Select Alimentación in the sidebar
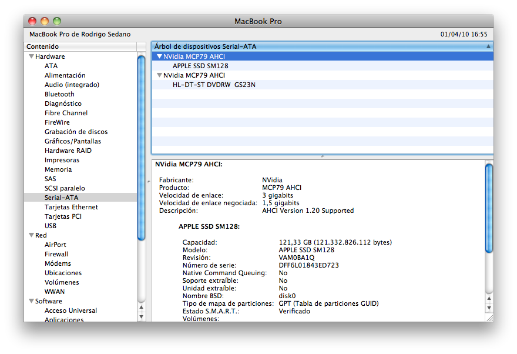Screen dimensions: 517x354 click(65, 75)
